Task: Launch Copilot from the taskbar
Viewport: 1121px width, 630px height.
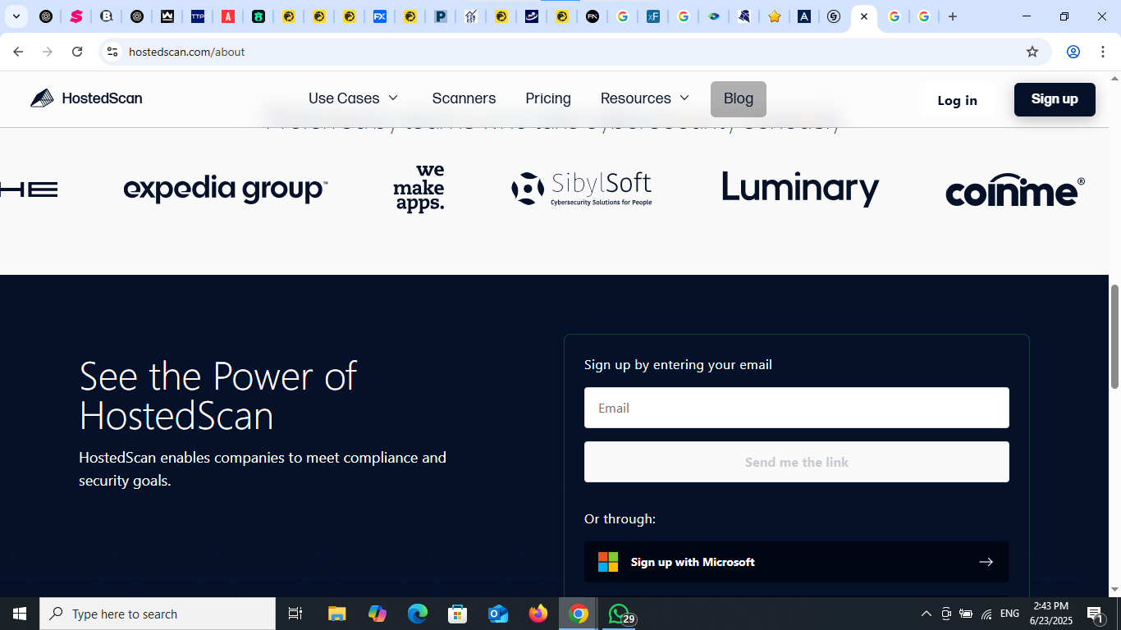Action: pyautogui.click(x=377, y=614)
